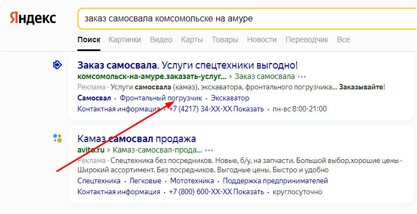This screenshot has height=214, width=417.
Task: Open the Карты tab
Action: pyautogui.click(x=192, y=40)
